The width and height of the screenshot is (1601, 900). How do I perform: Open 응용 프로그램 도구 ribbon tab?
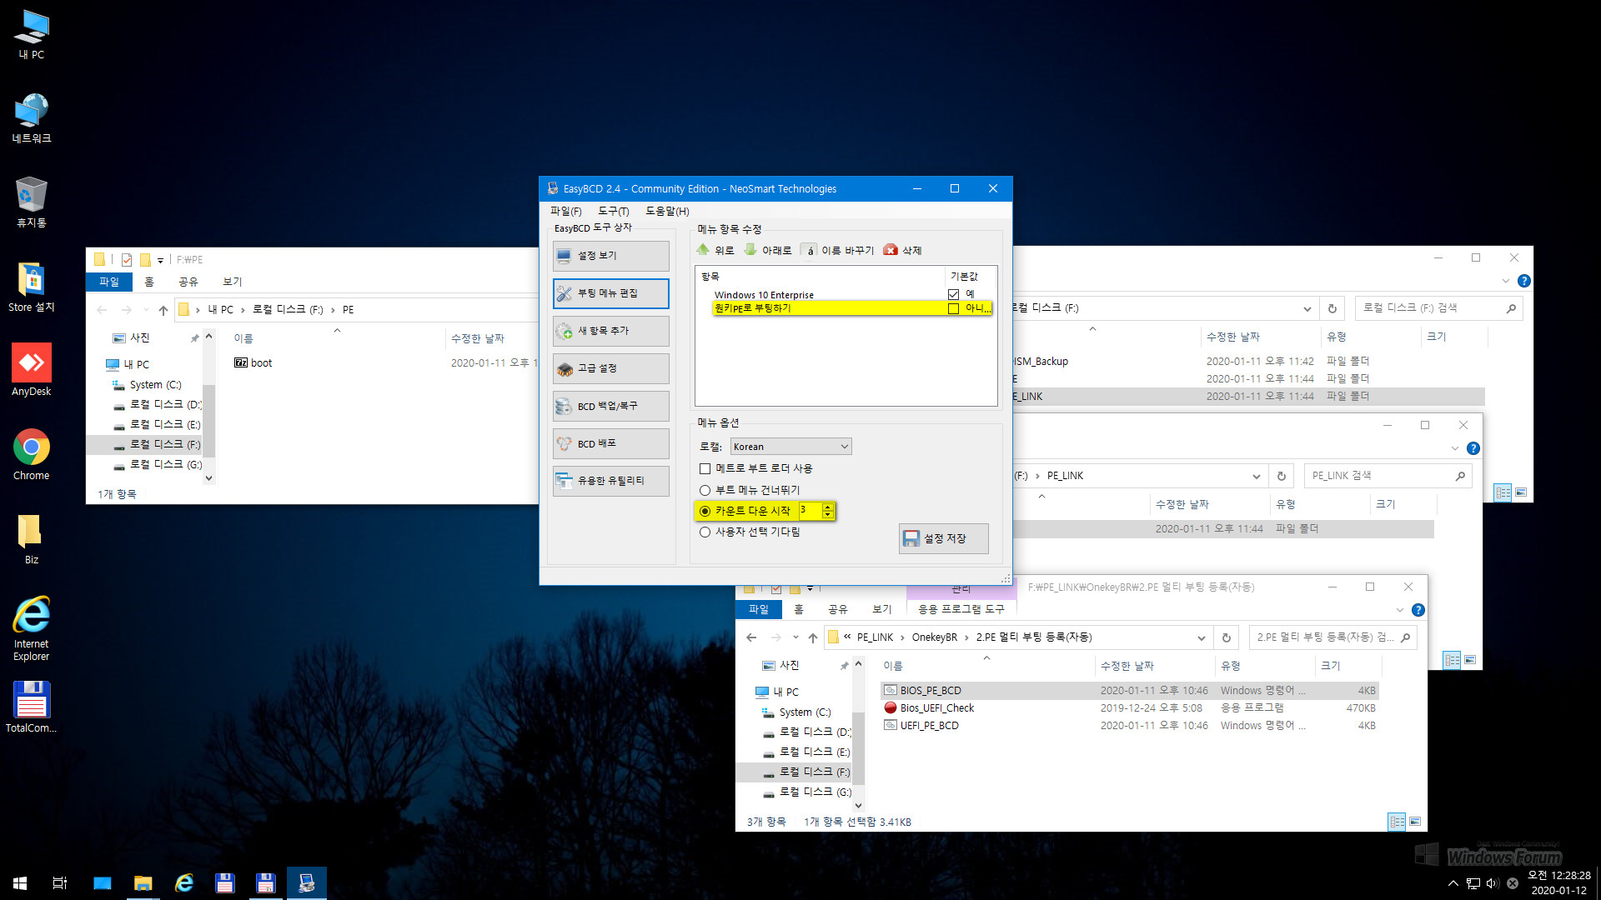961,610
